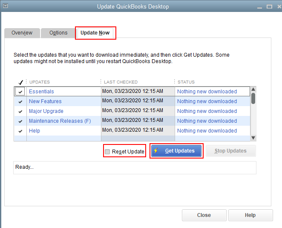Close the update dialog with Close
The width and height of the screenshot is (282, 228).
[x=204, y=215]
